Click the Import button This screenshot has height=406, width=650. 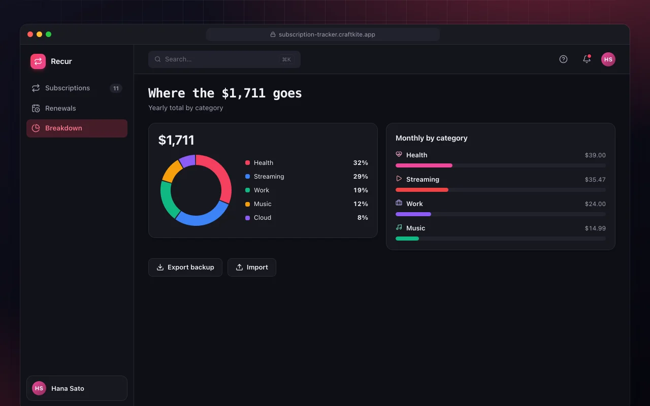coord(252,267)
